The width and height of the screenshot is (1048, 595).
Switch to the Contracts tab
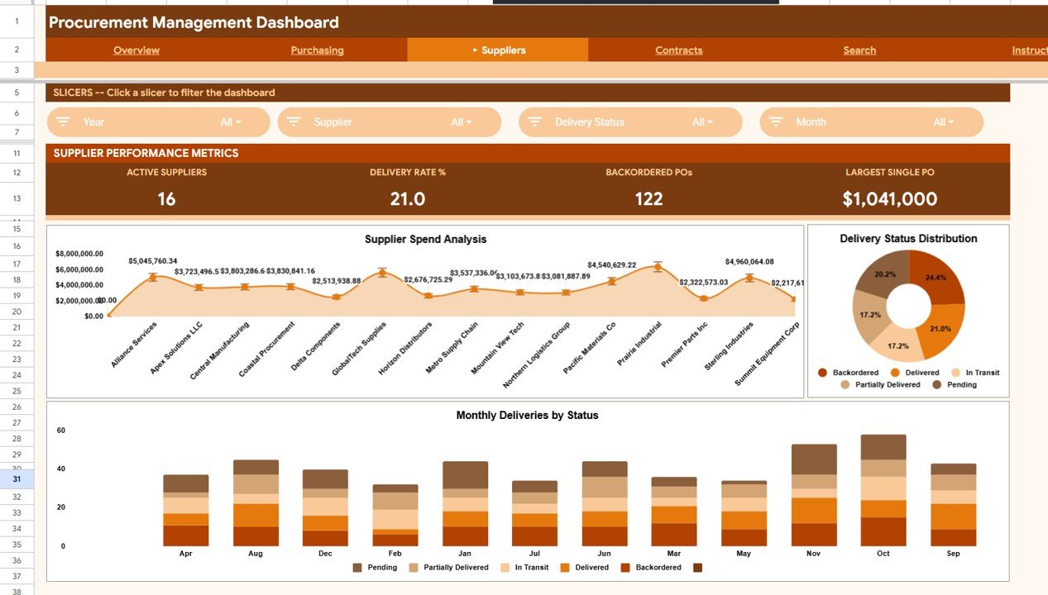pos(678,50)
